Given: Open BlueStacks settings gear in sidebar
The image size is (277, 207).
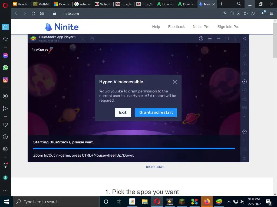Looking at the screenshot, I should pos(245,132).
